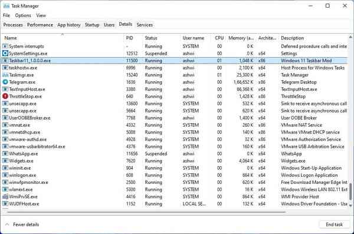Viewport: 354px width, 234px height.
Task: Click the 'Windows 11 Taskbar Mod' description
Action: [306, 61]
